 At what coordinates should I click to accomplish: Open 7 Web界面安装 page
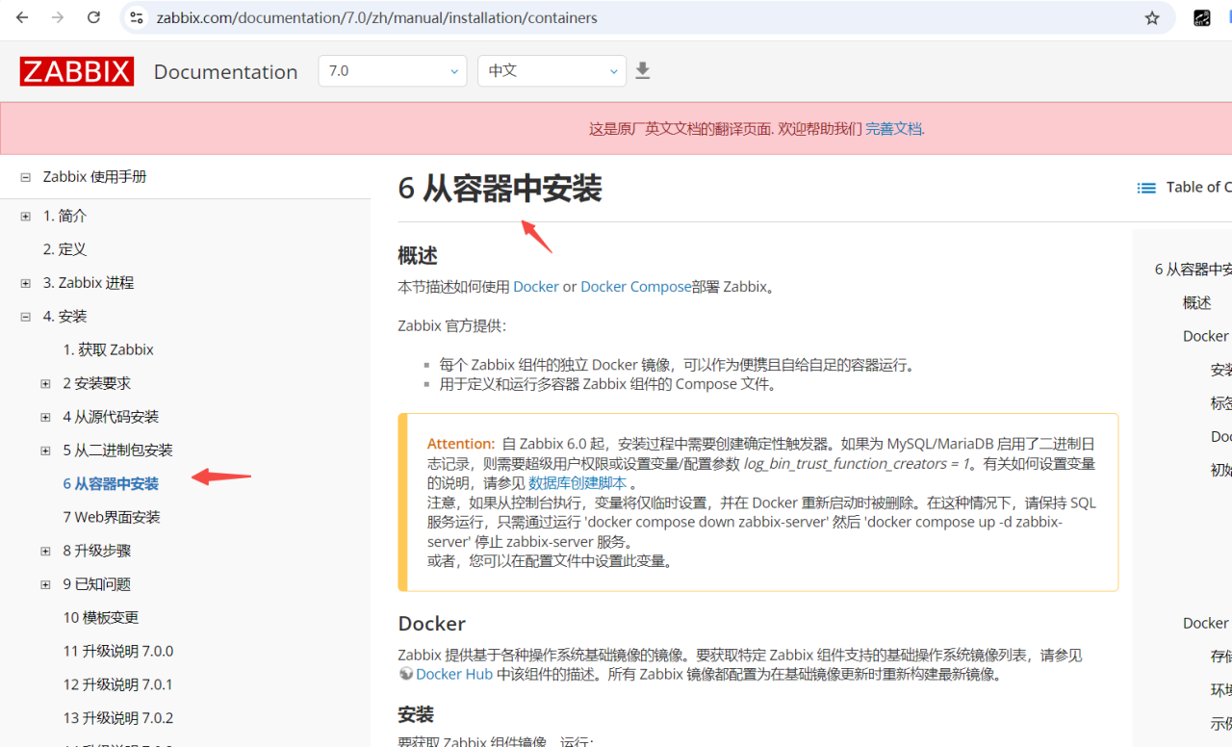coord(112,517)
